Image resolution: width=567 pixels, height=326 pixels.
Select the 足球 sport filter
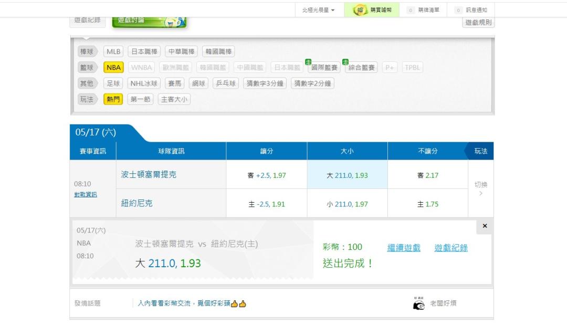pos(113,83)
